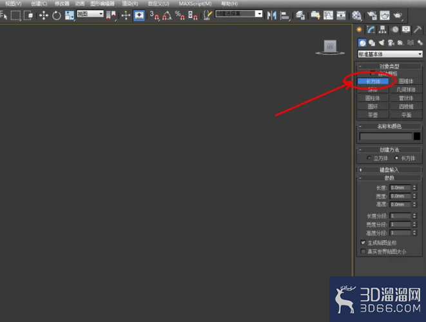Screen dimensions: 426x322
Task: Toggle keyboard shortcut override button
Action: click(139, 15)
